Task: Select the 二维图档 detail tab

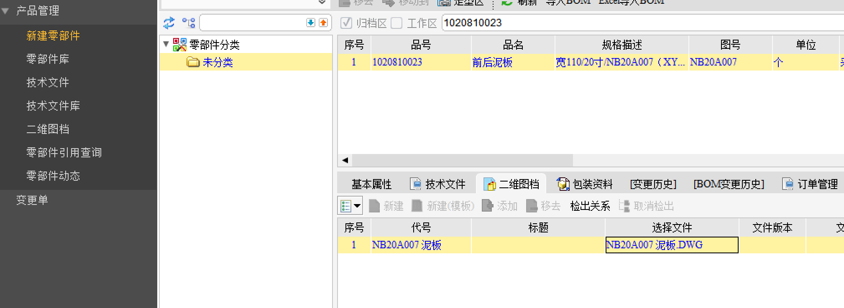Action: 511,184
